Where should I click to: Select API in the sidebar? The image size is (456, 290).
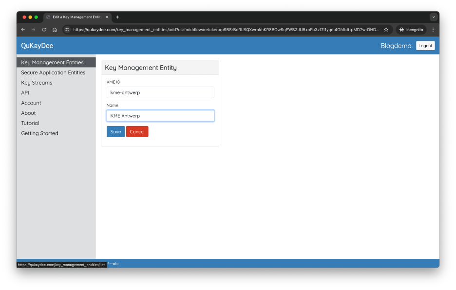[x=25, y=93]
